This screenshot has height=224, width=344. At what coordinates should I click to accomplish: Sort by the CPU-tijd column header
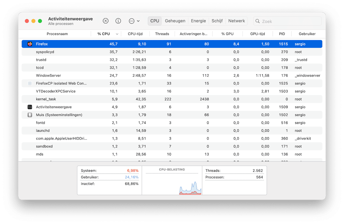[135, 34]
